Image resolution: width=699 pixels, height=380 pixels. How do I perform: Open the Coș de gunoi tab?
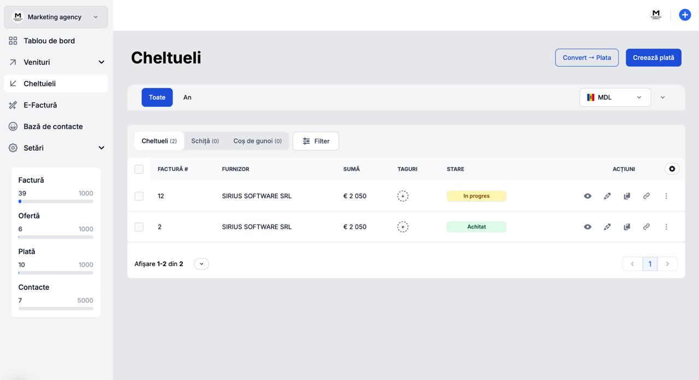coord(257,141)
